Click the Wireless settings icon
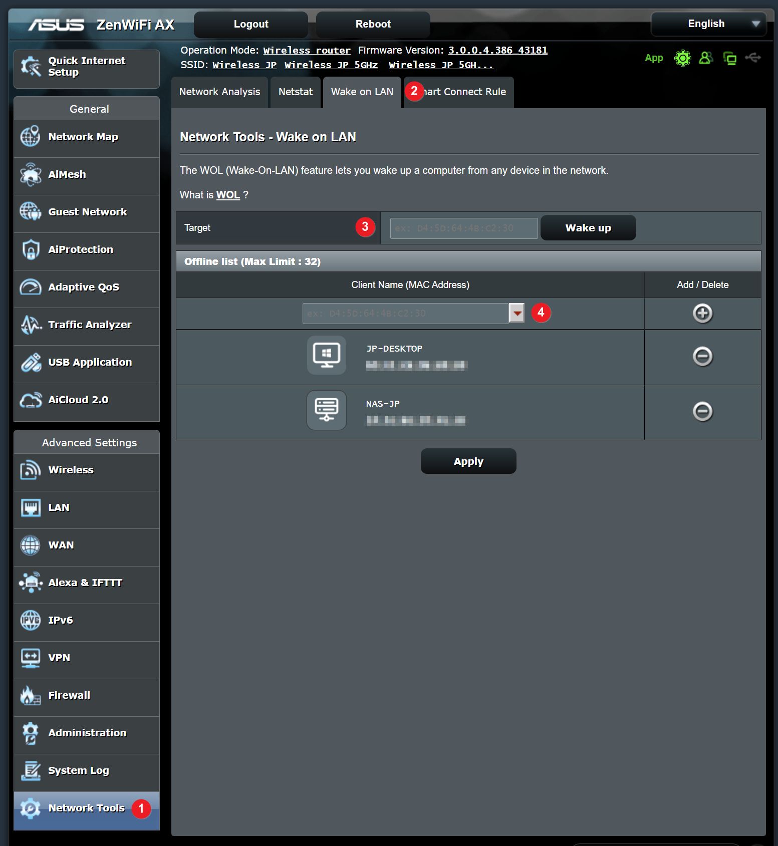 tap(31, 470)
